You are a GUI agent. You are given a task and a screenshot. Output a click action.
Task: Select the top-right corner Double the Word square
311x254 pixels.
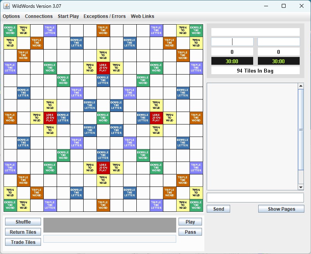[x=196, y=30]
